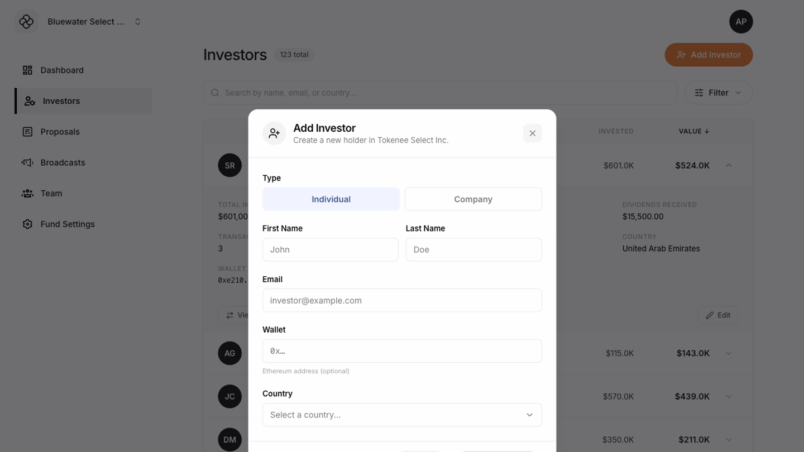804x452 pixels.
Task: Click the Team people icon
Action: tap(27, 193)
